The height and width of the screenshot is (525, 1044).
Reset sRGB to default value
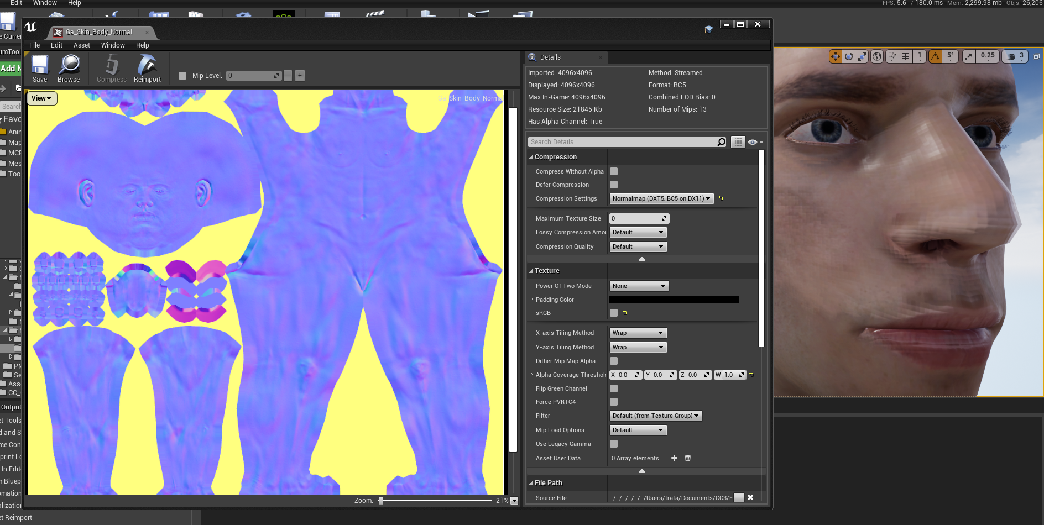[x=625, y=313]
